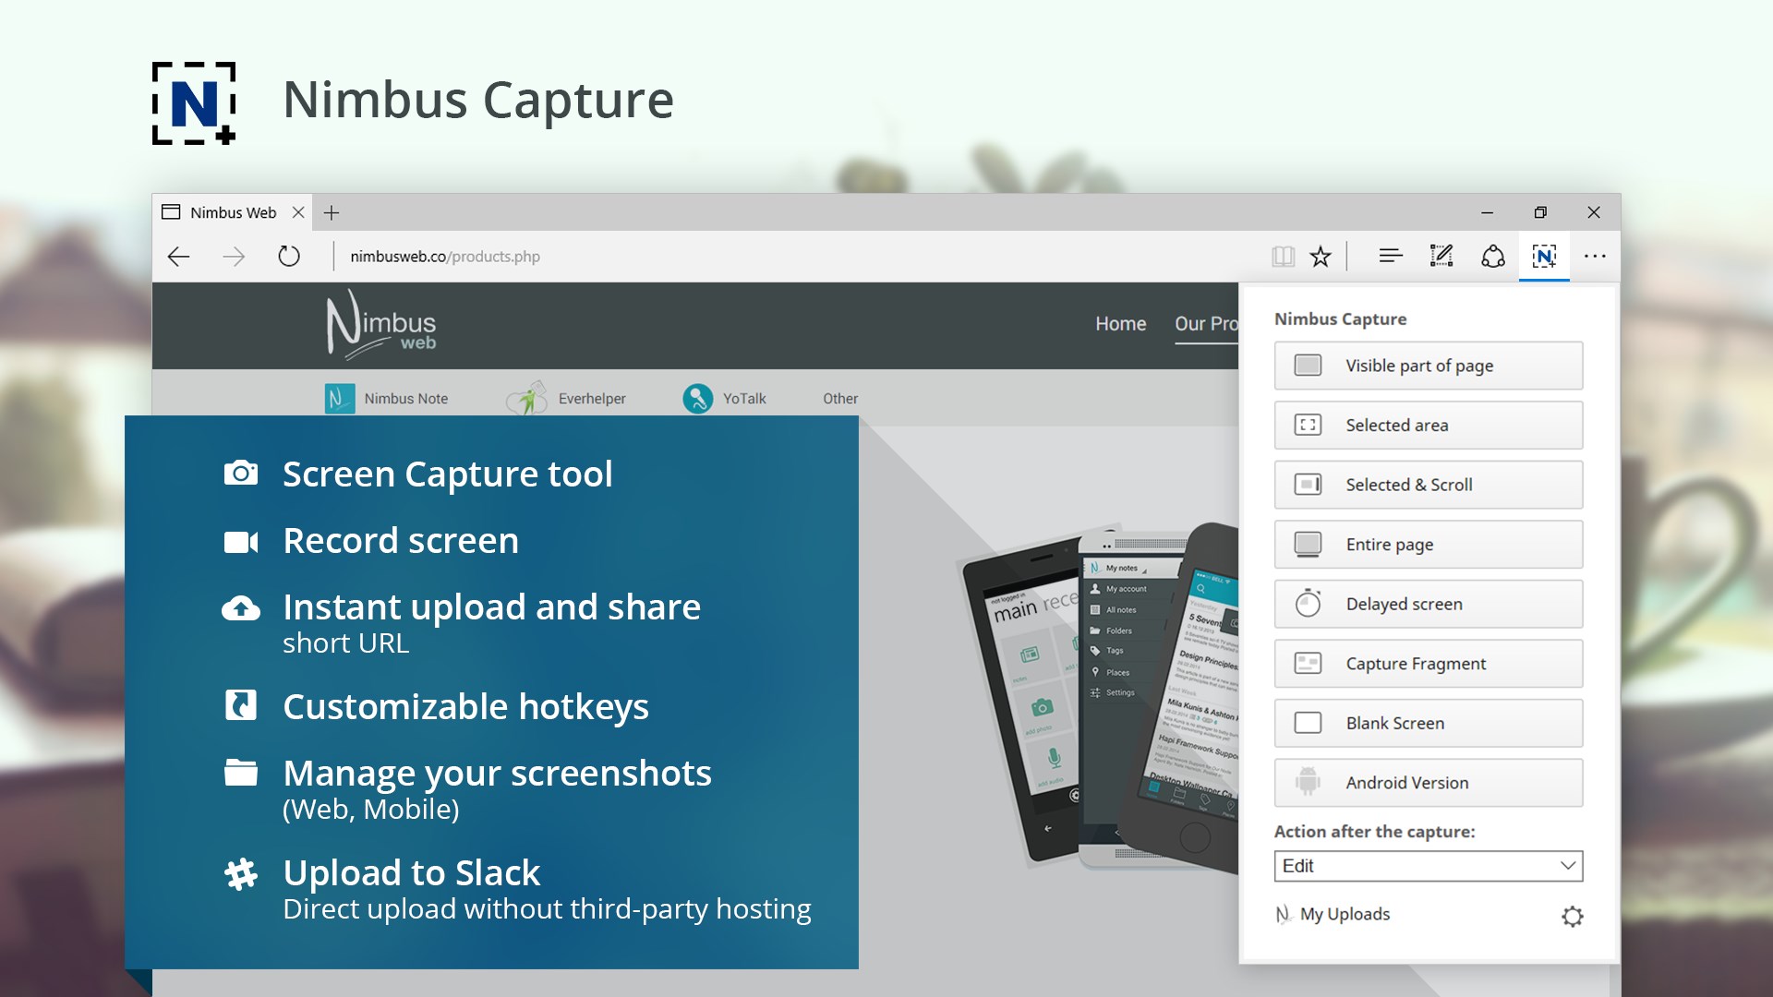Enable the Blank Screen checkbox
The height and width of the screenshot is (997, 1773).
point(1308,722)
